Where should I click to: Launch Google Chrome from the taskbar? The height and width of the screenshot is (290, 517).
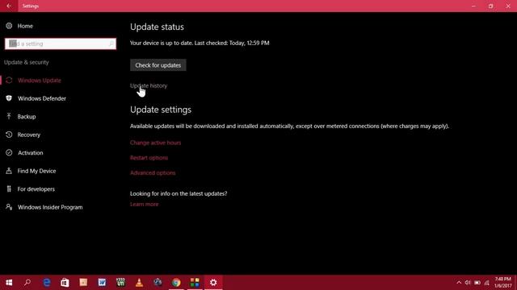[176, 283]
